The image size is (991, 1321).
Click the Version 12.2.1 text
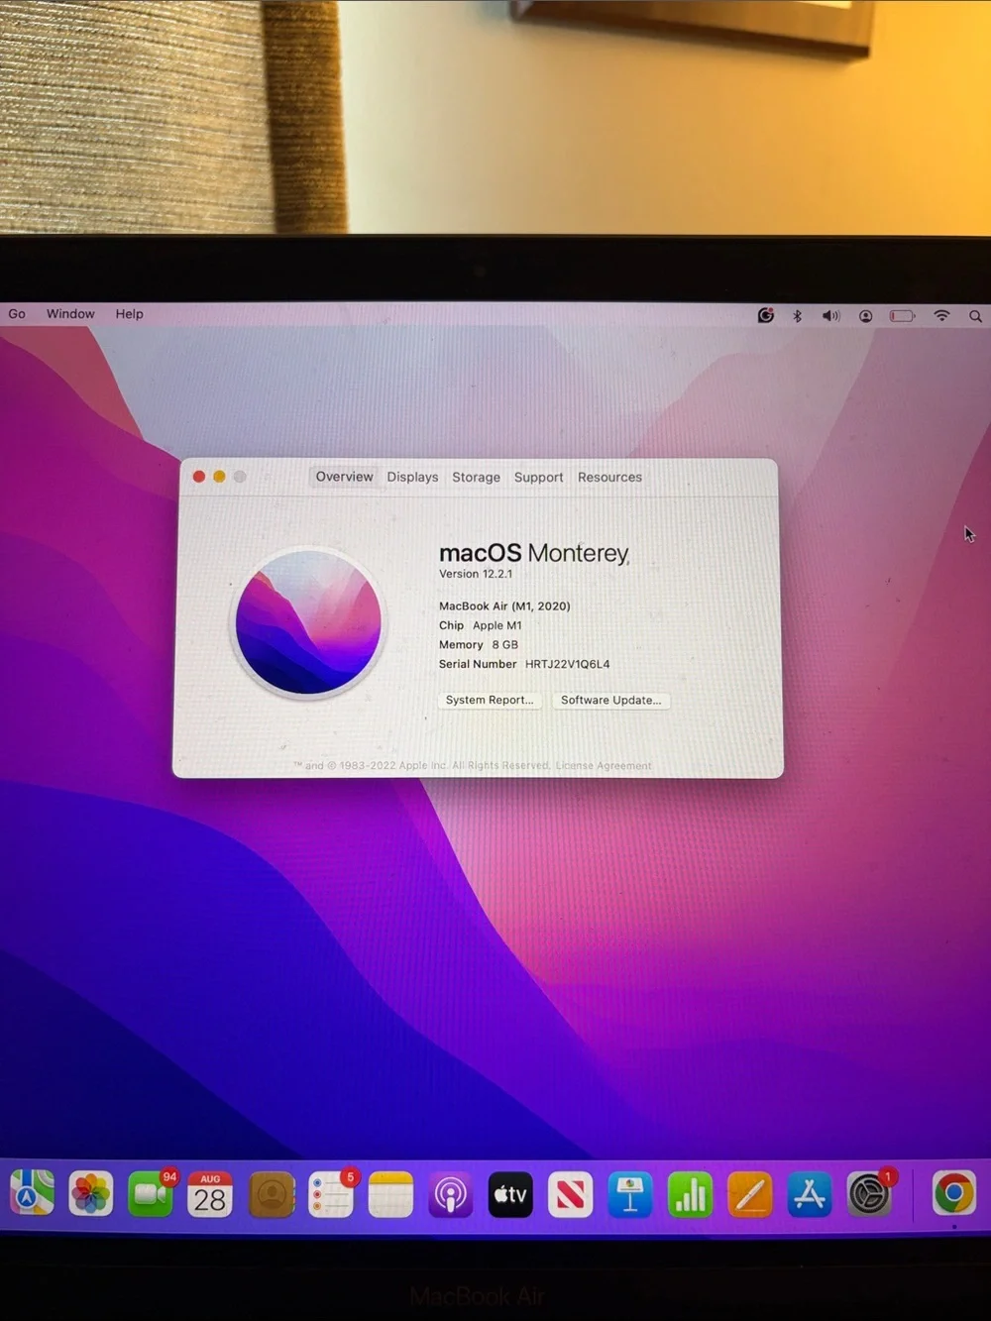[x=476, y=574]
